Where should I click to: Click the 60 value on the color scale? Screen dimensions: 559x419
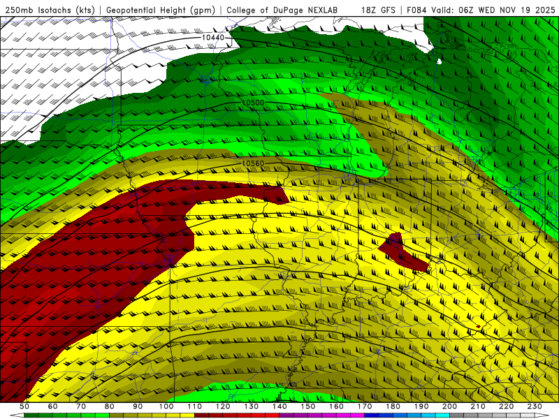(x=53, y=406)
